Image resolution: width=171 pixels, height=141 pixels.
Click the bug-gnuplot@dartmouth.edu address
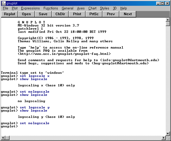pyautogui.click(x=120, y=63)
